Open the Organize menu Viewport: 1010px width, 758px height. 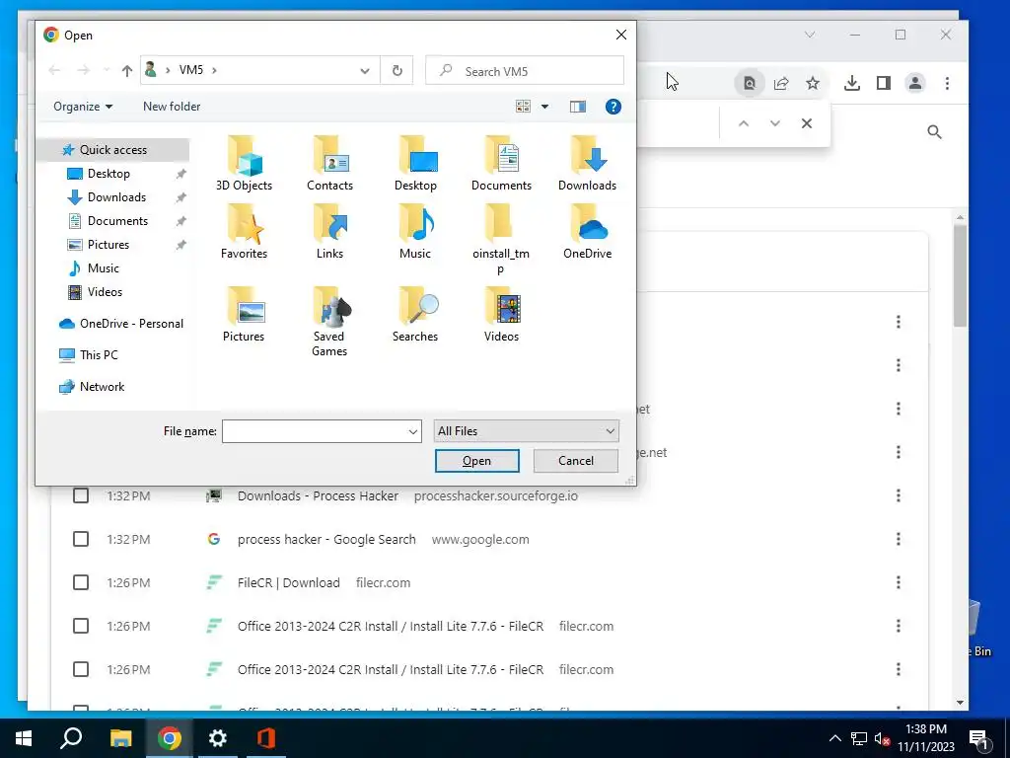click(x=83, y=107)
